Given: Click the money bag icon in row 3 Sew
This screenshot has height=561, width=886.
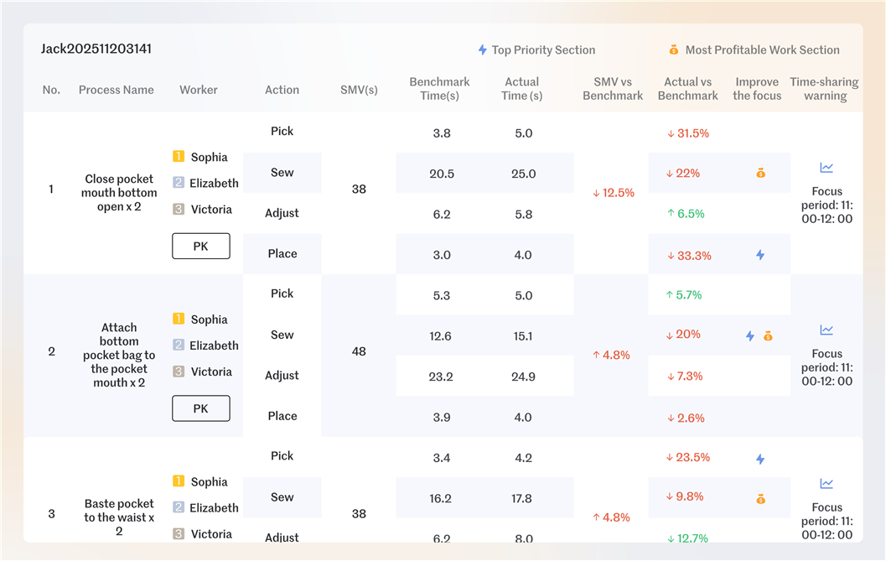Looking at the screenshot, I should [x=760, y=499].
